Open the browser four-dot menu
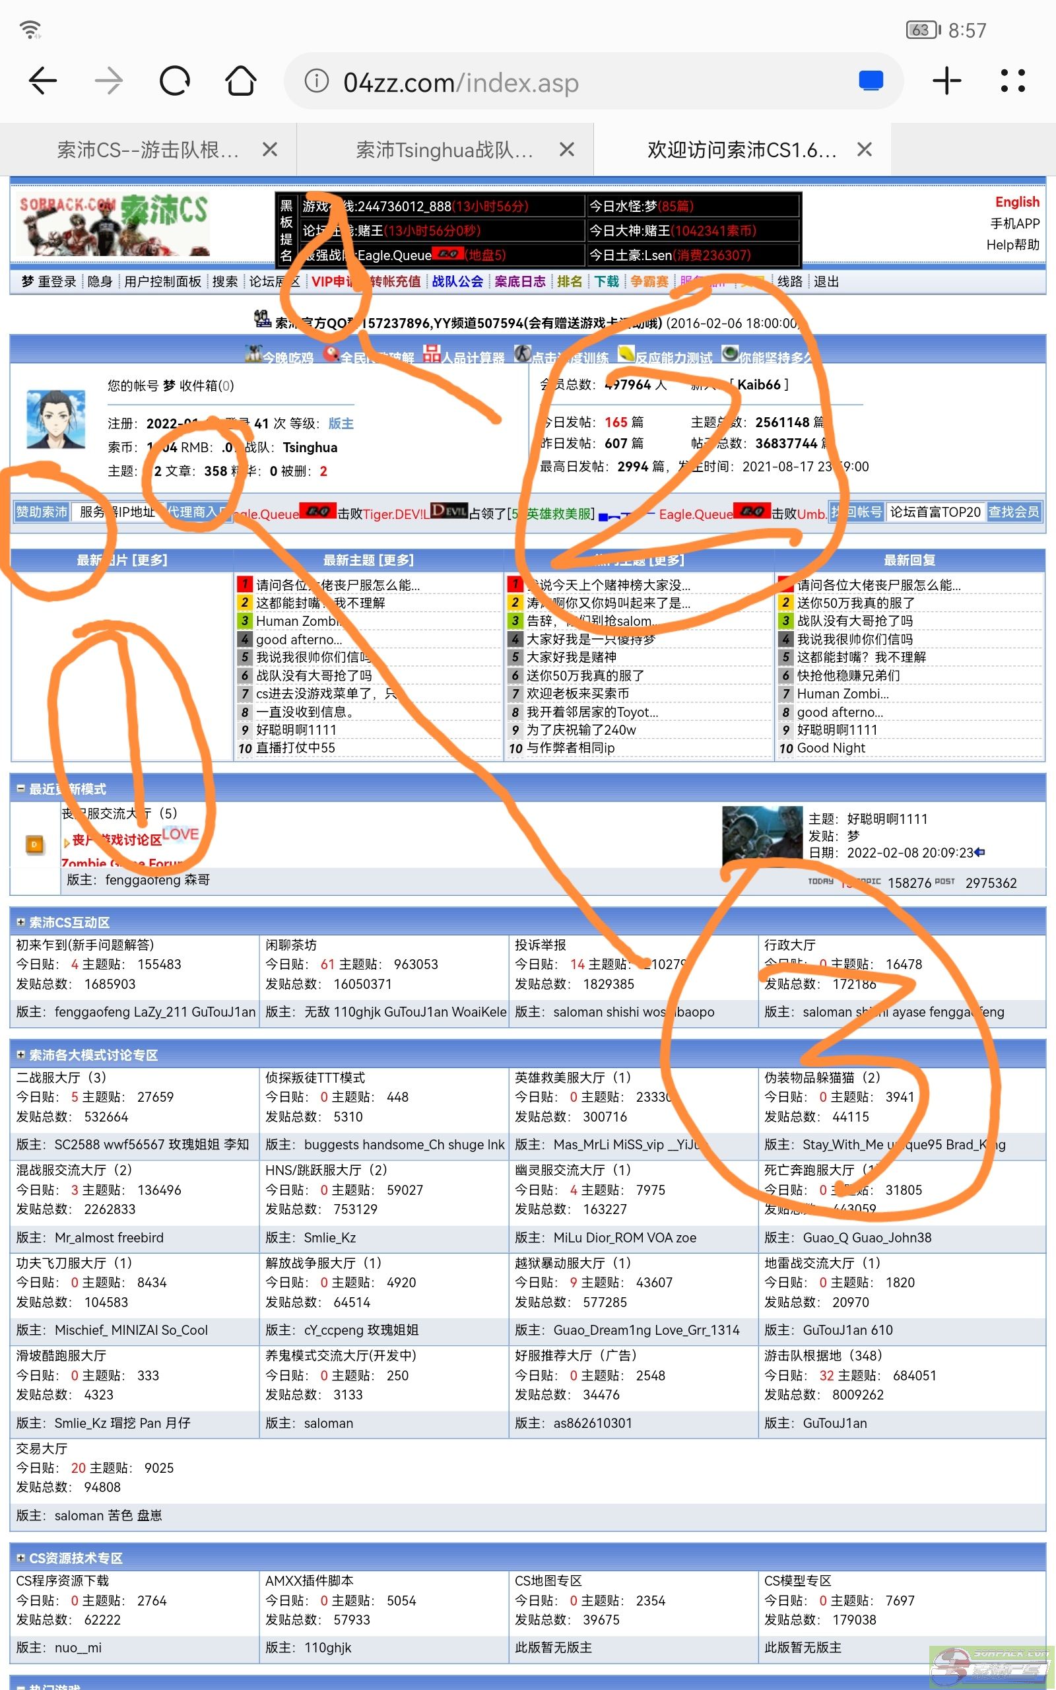This screenshot has width=1056, height=1690. tap(1012, 82)
